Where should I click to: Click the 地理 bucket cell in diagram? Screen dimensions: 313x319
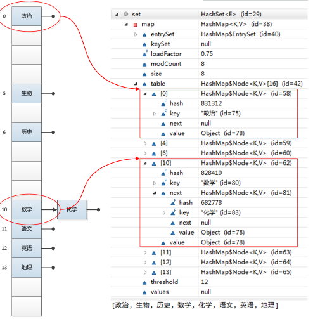27,268
